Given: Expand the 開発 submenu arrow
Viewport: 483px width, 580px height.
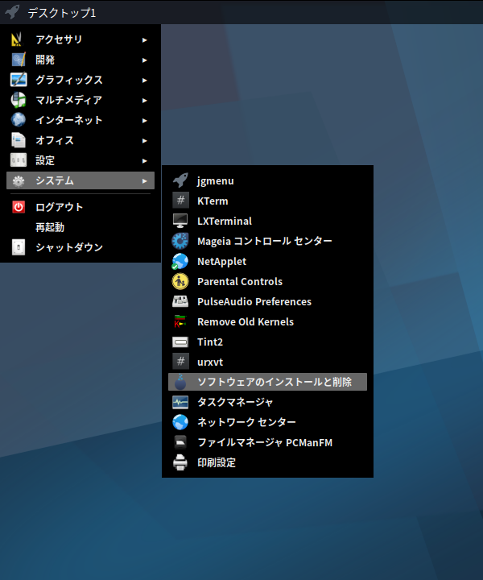Looking at the screenshot, I should coord(144,60).
